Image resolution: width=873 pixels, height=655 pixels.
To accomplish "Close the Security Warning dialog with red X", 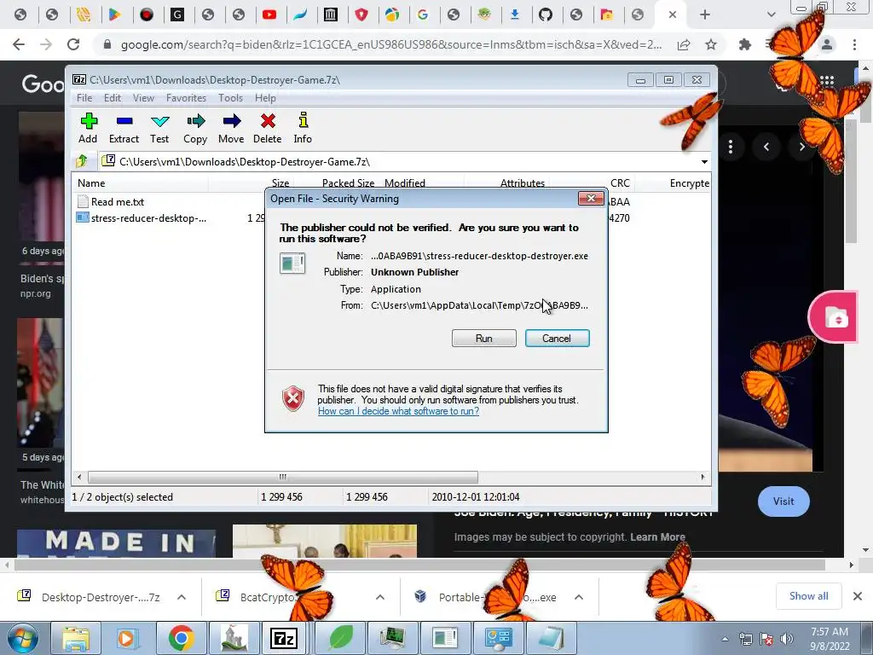I will pyautogui.click(x=591, y=198).
